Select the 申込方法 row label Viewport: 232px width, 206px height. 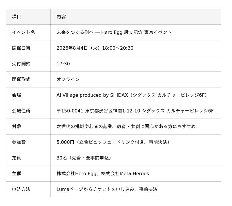(x=21, y=189)
